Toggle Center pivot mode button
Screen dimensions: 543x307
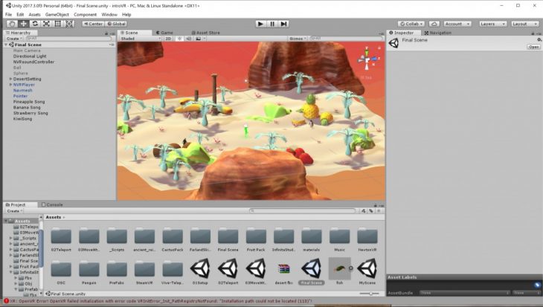(93, 24)
